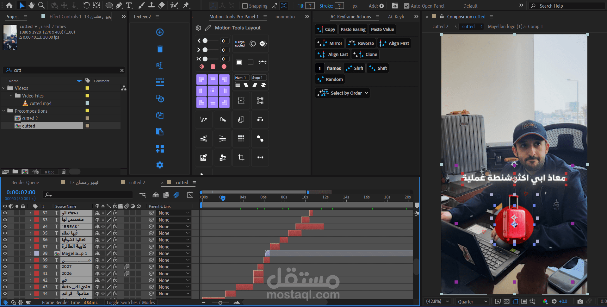Select the Zoom magnifier tool
Viewport: 607px width, 307px height.
(41, 5)
